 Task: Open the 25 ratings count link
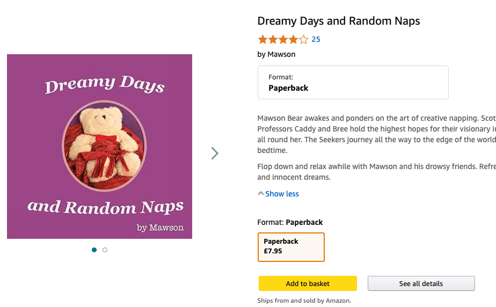tap(316, 39)
